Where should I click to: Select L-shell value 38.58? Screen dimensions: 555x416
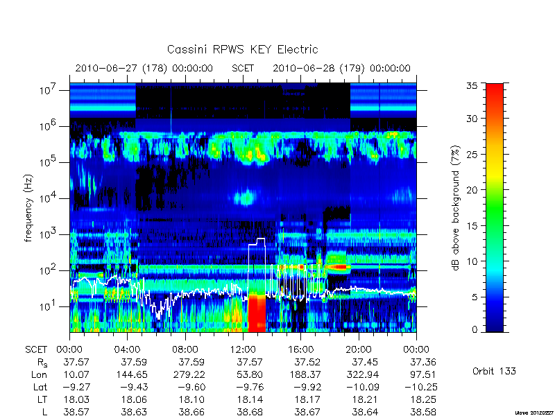click(x=423, y=412)
